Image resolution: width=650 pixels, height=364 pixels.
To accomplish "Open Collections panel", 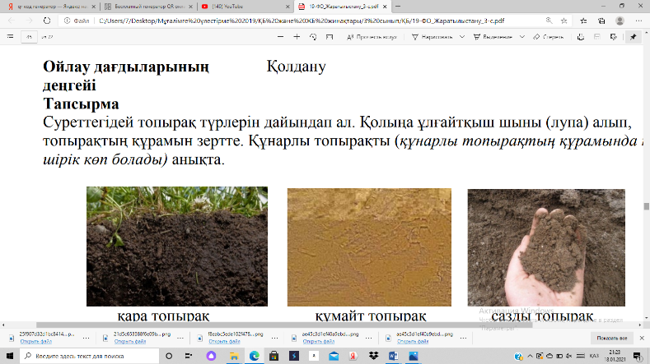I will click(601, 21).
